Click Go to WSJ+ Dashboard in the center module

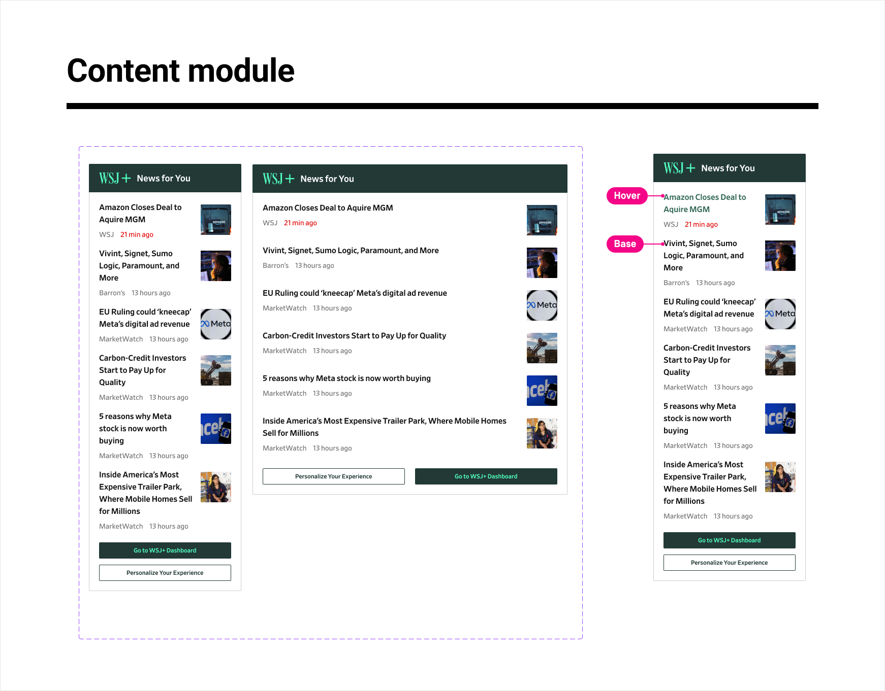pyautogui.click(x=486, y=476)
